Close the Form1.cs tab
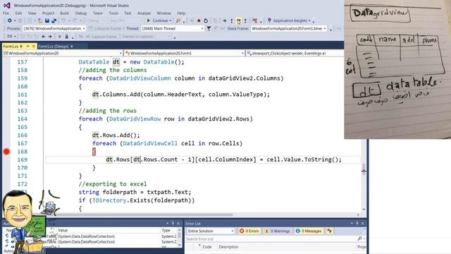The width and height of the screenshot is (451, 254). [x=34, y=47]
